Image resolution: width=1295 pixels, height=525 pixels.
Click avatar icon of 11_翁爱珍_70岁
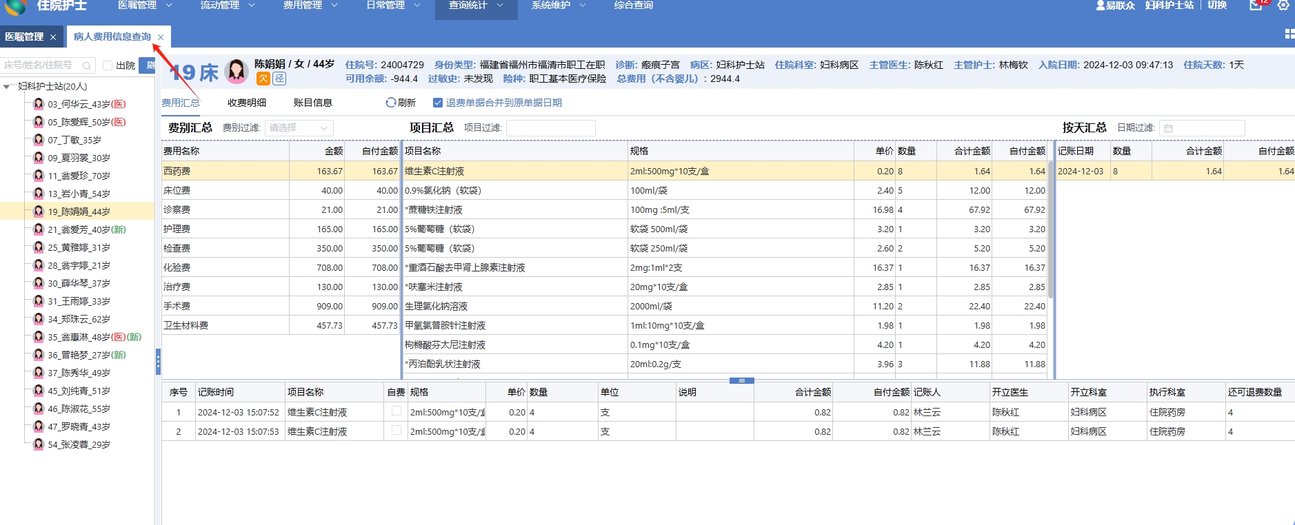(39, 176)
